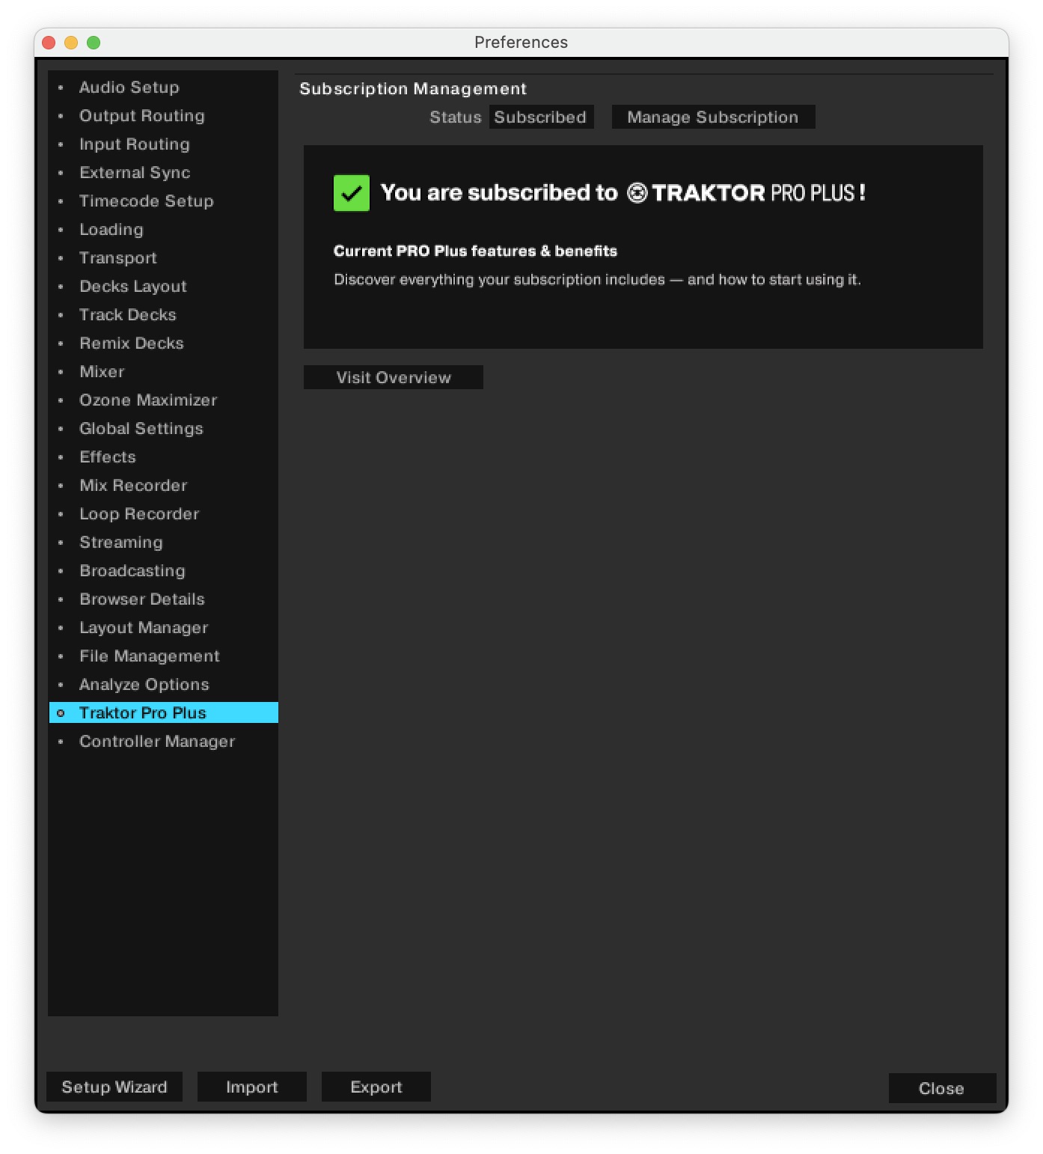Click the green subscribed checkmark icon
Viewport: 1043px width, 1154px height.
351,193
